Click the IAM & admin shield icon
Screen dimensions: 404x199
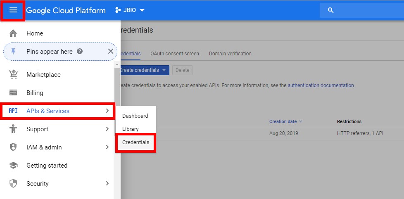tap(13, 147)
